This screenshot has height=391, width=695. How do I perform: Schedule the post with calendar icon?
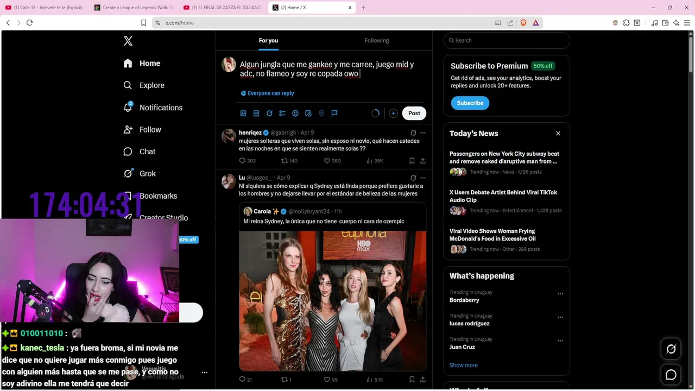308,113
